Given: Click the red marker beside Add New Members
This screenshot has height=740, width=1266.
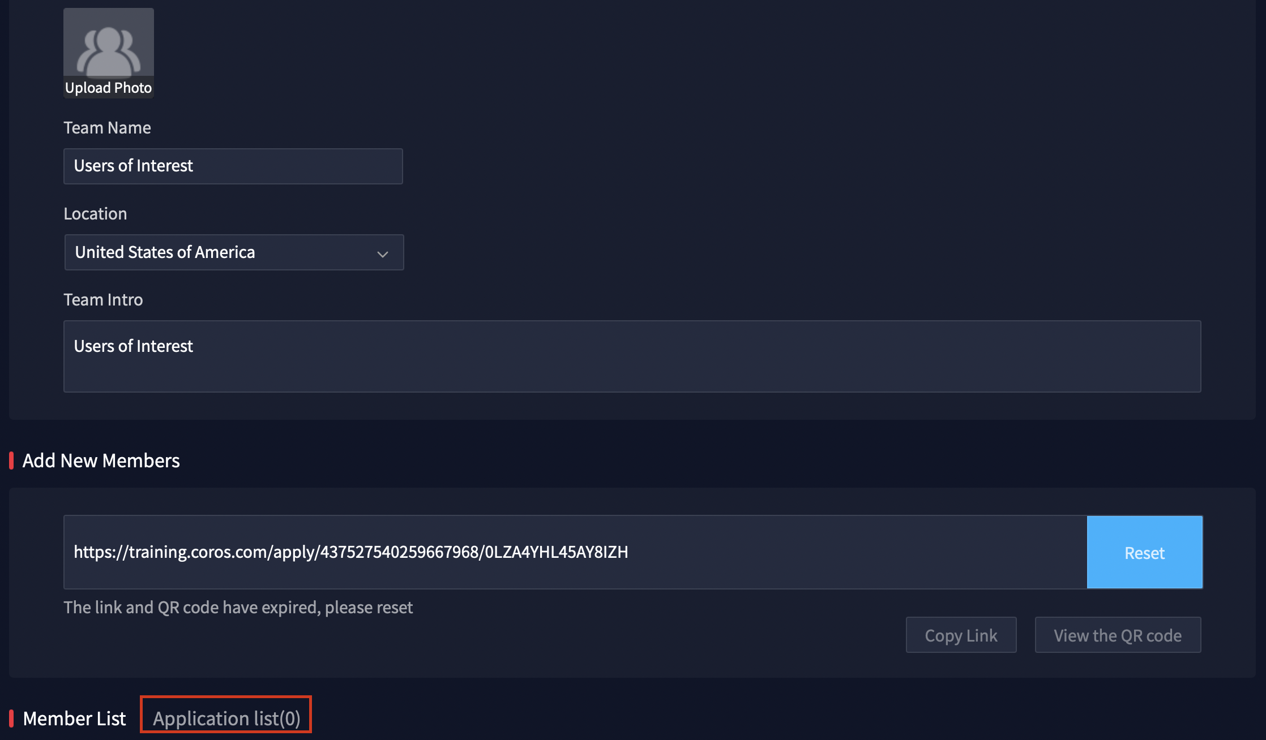Looking at the screenshot, I should [11, 461].
